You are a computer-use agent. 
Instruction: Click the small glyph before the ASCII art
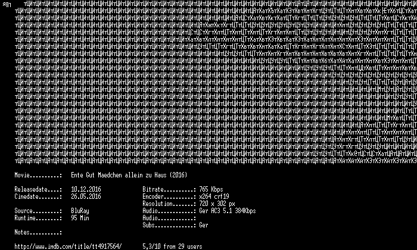pos(7,5)
